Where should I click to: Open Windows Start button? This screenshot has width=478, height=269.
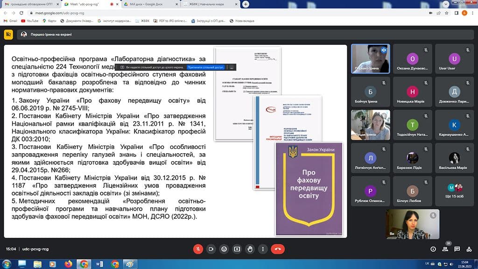pos(7,264)
